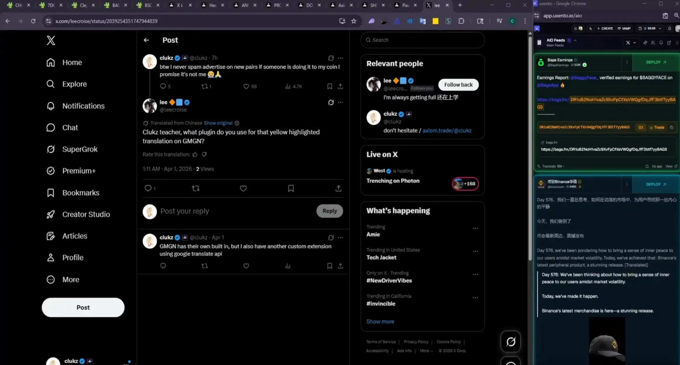Screen dimensions: 680x365
Task: Open the people icon in AIO Feeds toolbar
Action: (x=653, y=43)
